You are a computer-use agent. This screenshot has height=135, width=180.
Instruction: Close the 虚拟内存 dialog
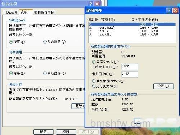tap(175, 10)
